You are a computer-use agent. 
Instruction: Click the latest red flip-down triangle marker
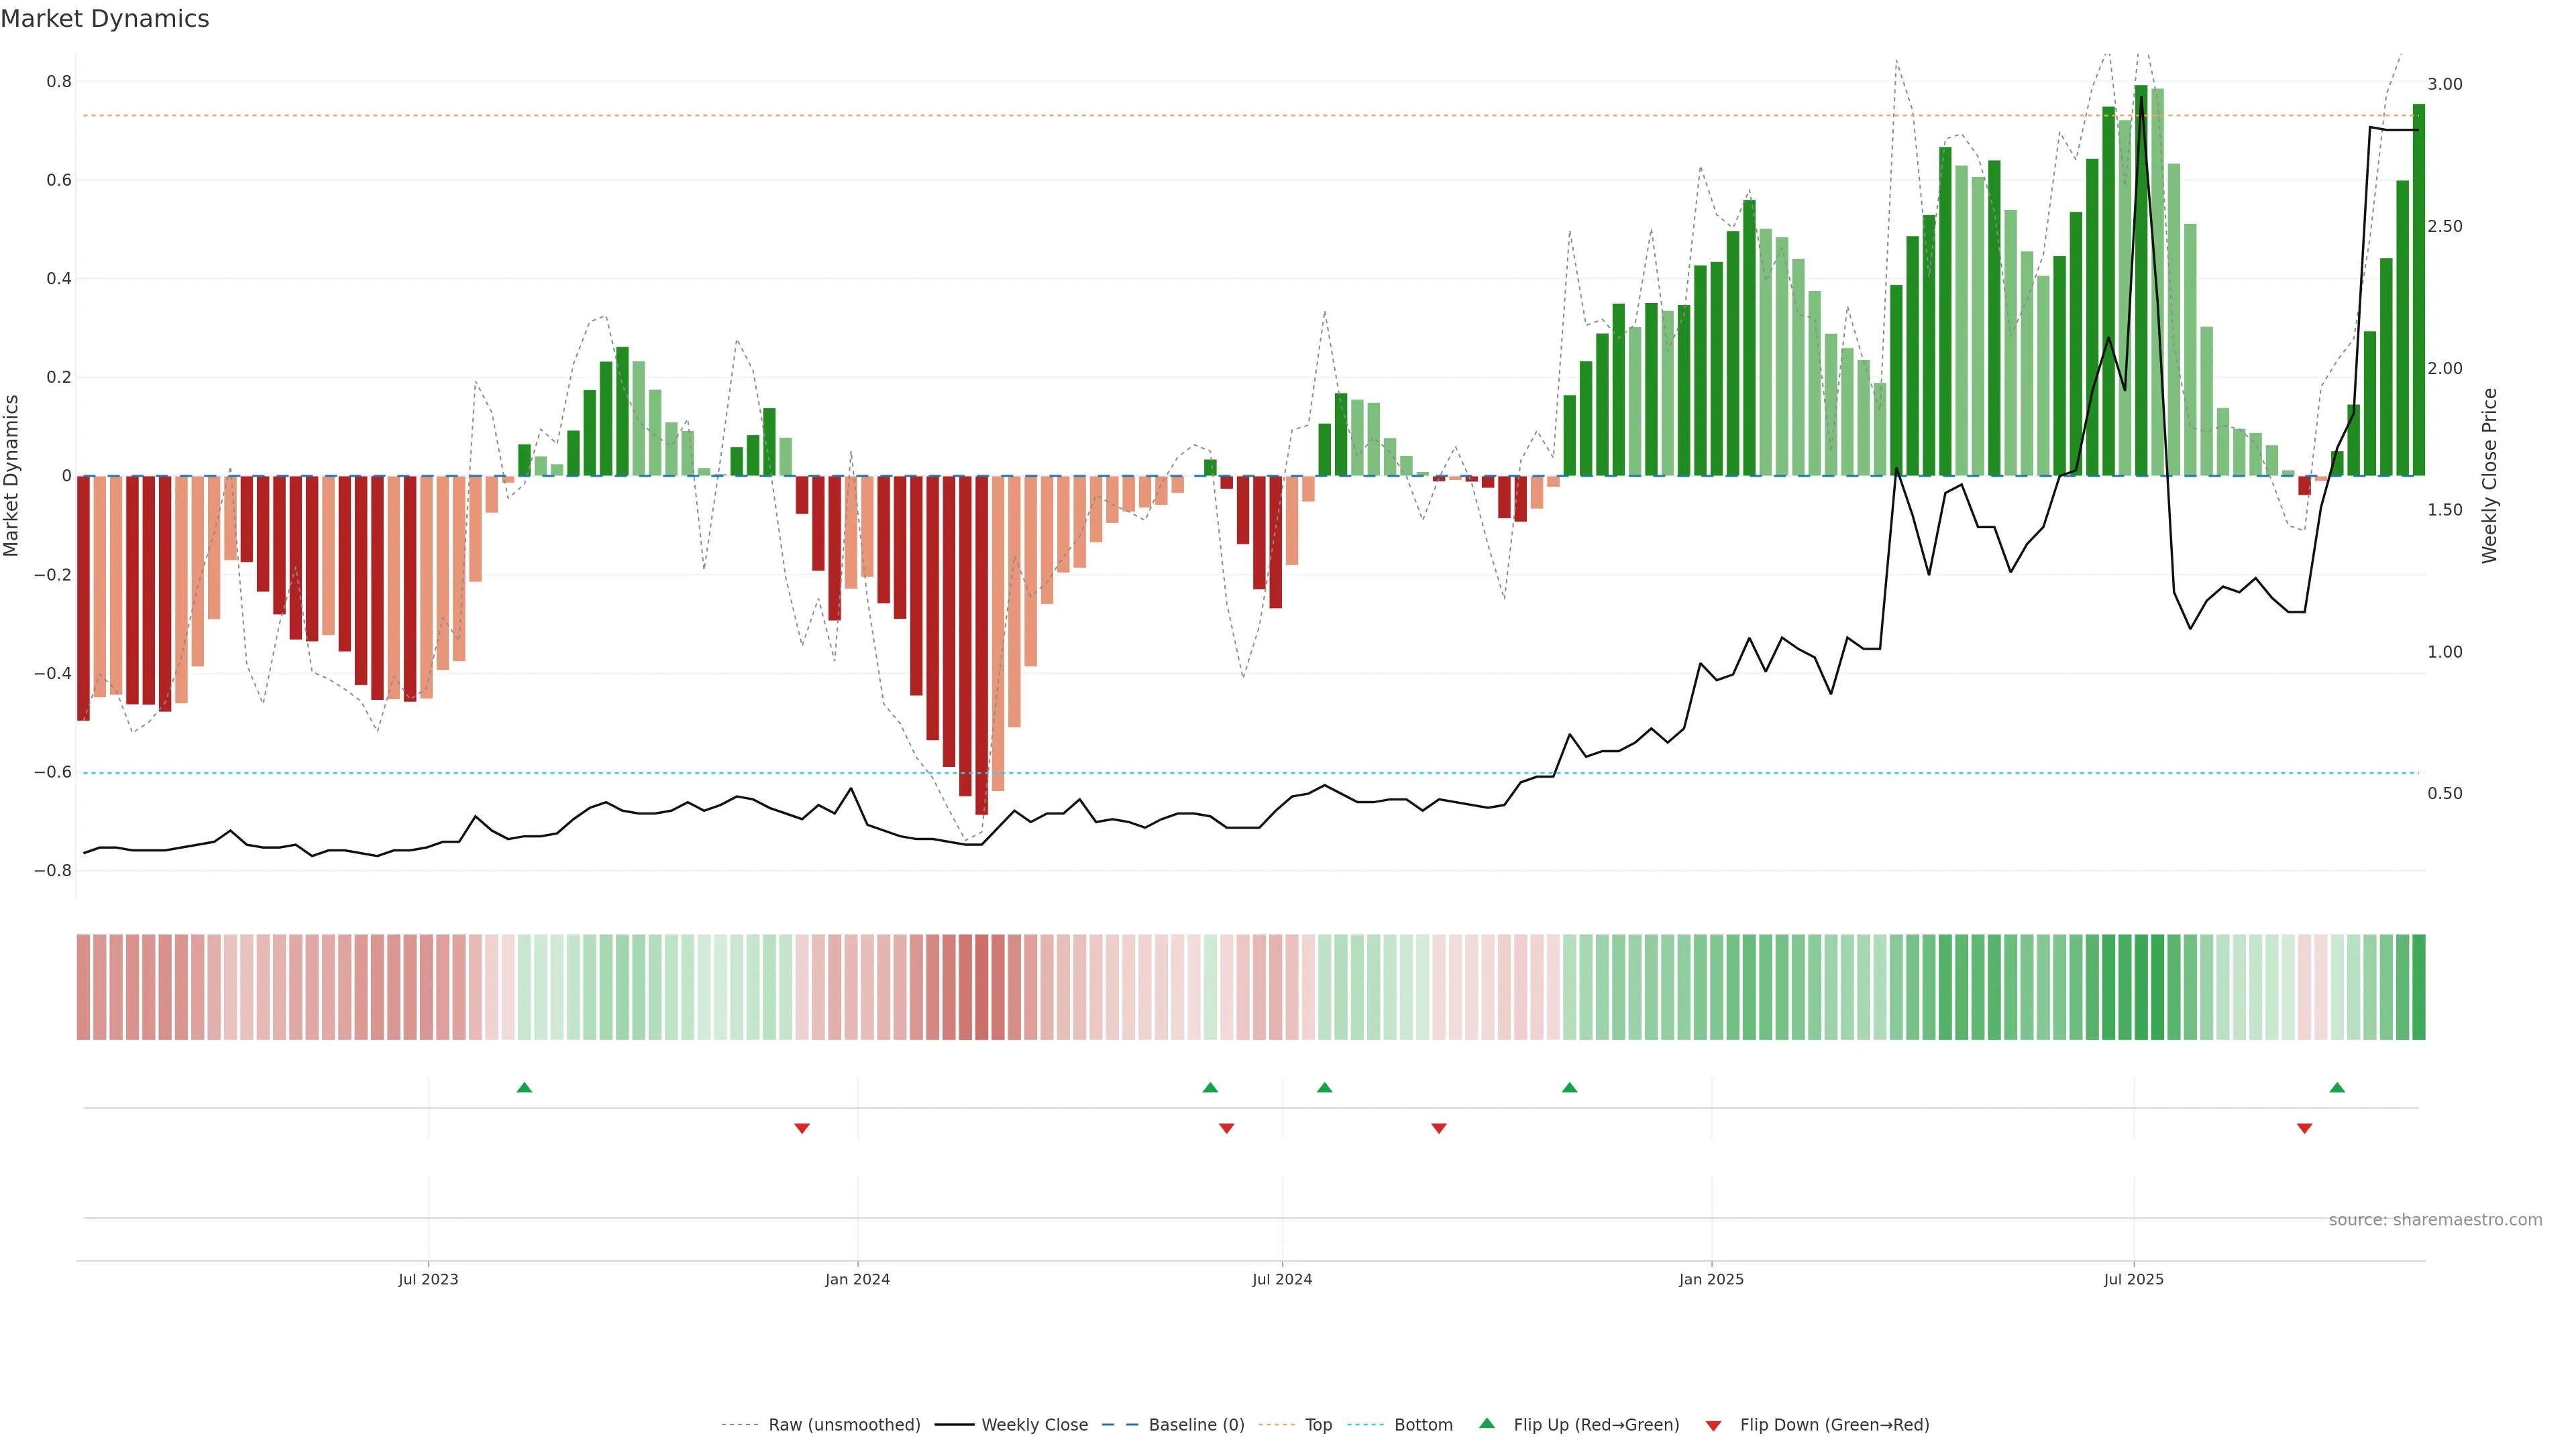(x=2304, y=1128)
